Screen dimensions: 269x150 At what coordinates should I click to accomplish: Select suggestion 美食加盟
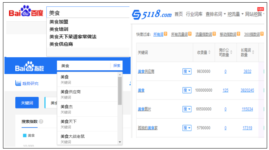coord(59,22)
